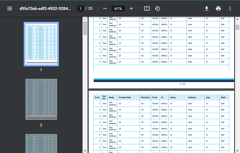The height and width of the screenshot is (153, 240).
Task: Click thumbnail panel scroll up arrow
Action: pos(85,19)
